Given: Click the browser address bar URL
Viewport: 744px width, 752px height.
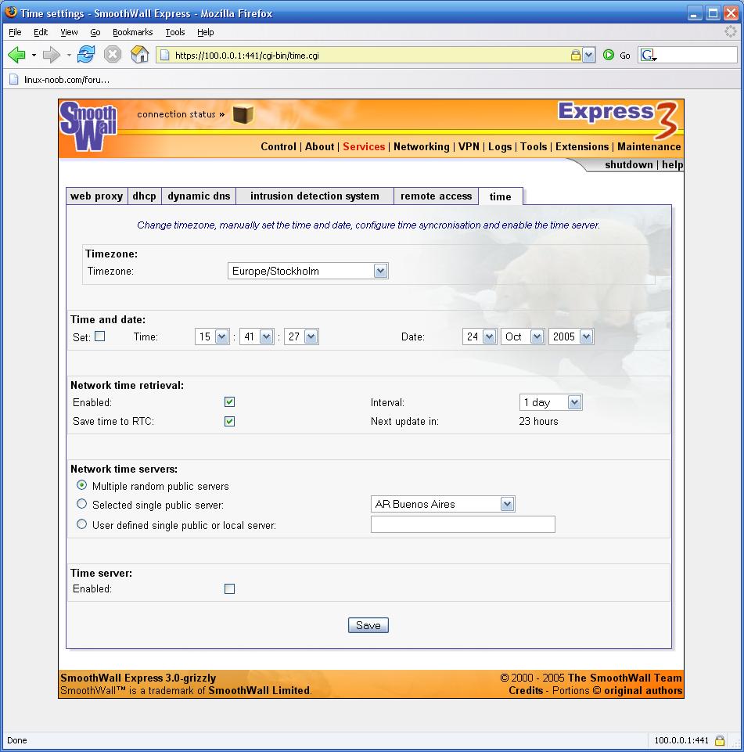Looking at the screenshot, I should 369,55.
